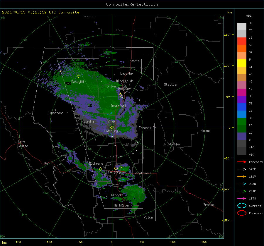264x246 pixels.
Task: Click the Limestone label
Action: 55,113
